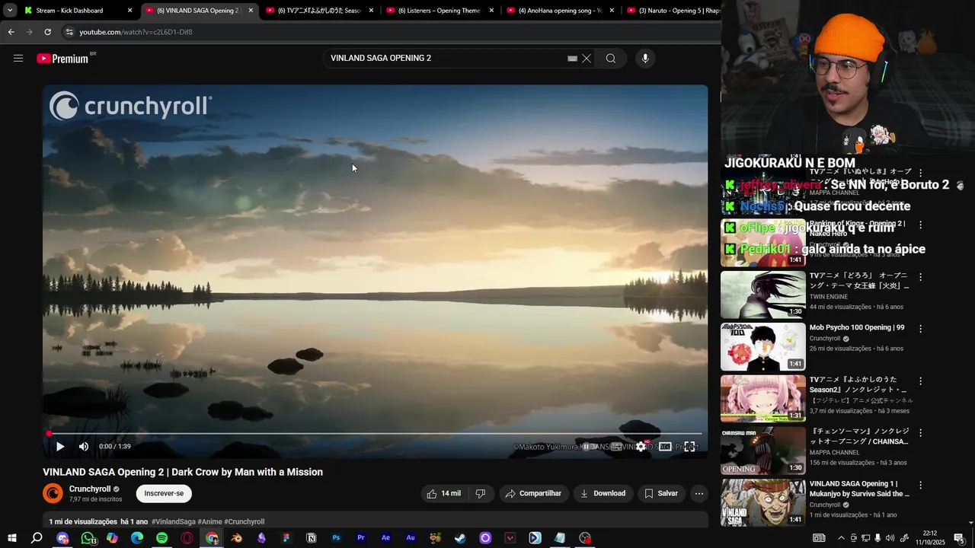Open Windows Start menu
The height and width of the screenshot is (548, 975).
(11, 538)
